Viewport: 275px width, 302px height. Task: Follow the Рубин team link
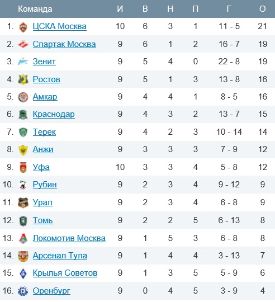pyautogui.click(x=45, y=185)
